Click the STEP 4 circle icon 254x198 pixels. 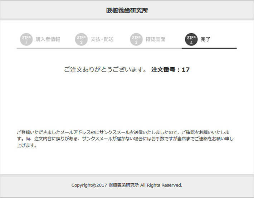click(191, 39)
